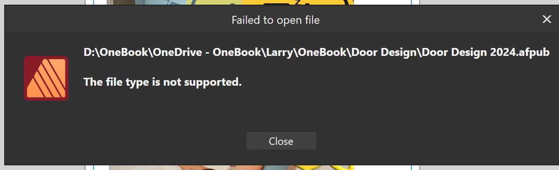Dismiss dialog with the X icon
The image size is (559, 170).
546,19
